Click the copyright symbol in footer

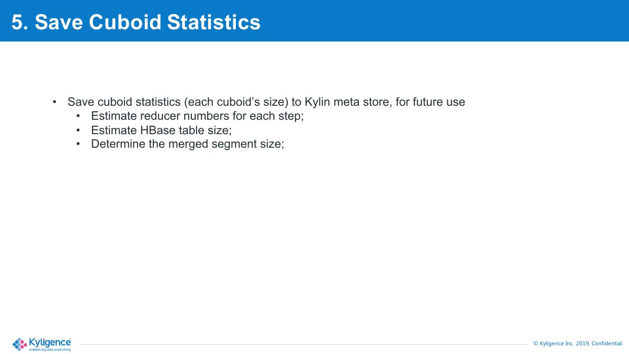pos(536,344)
